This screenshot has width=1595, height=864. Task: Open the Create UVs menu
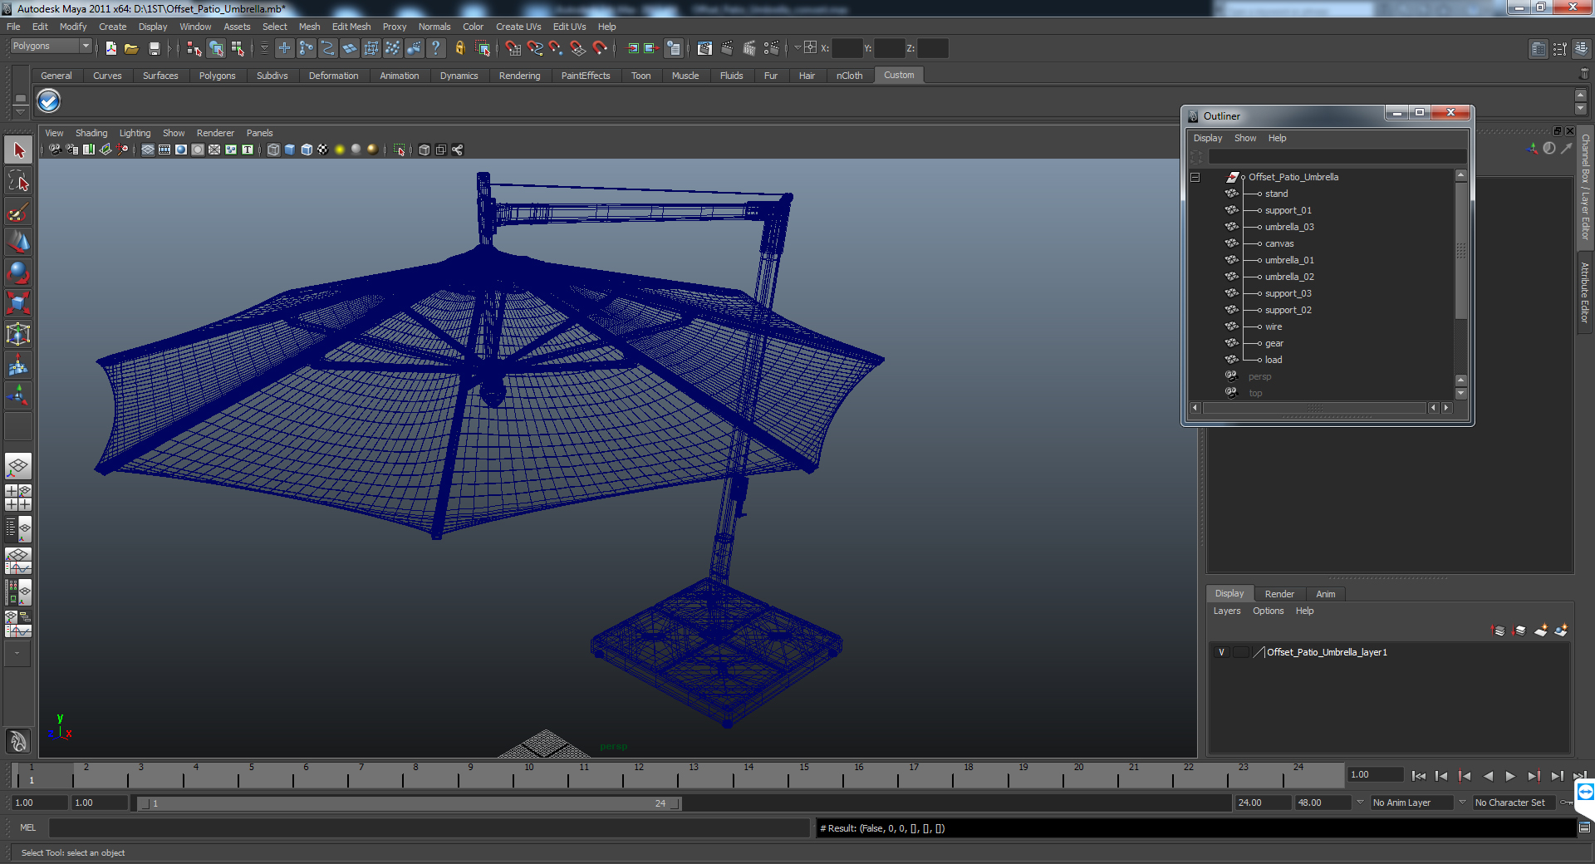point(518,27)
